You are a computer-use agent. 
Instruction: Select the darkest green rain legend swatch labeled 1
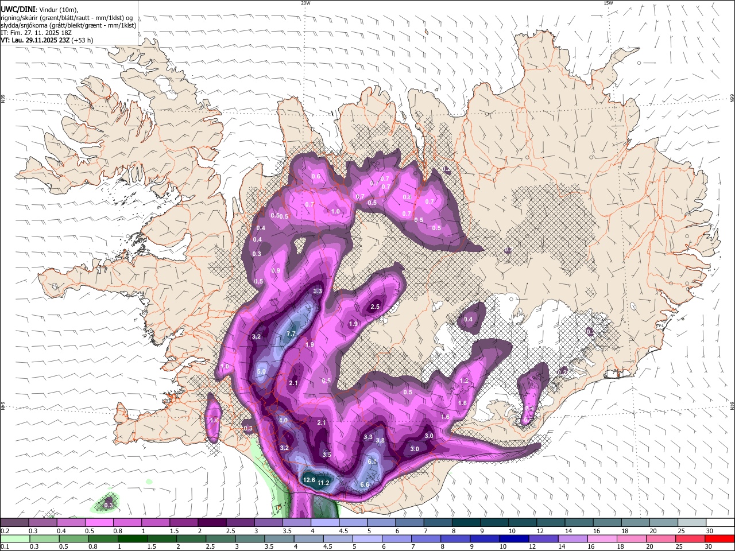[132, 538]
